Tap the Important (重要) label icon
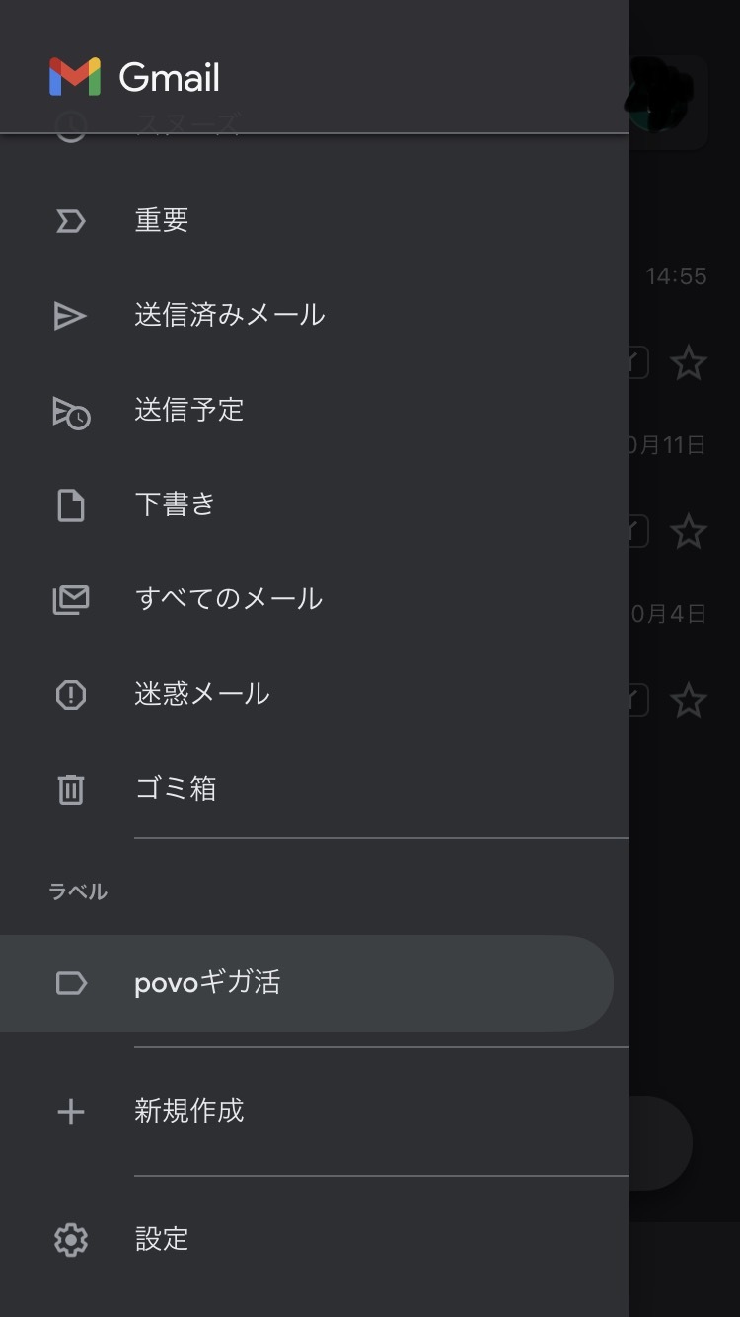 pyautogui.click(x=70, y=220)
